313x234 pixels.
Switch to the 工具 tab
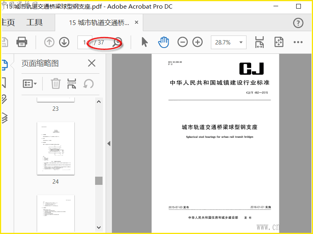tap(34, 23)
